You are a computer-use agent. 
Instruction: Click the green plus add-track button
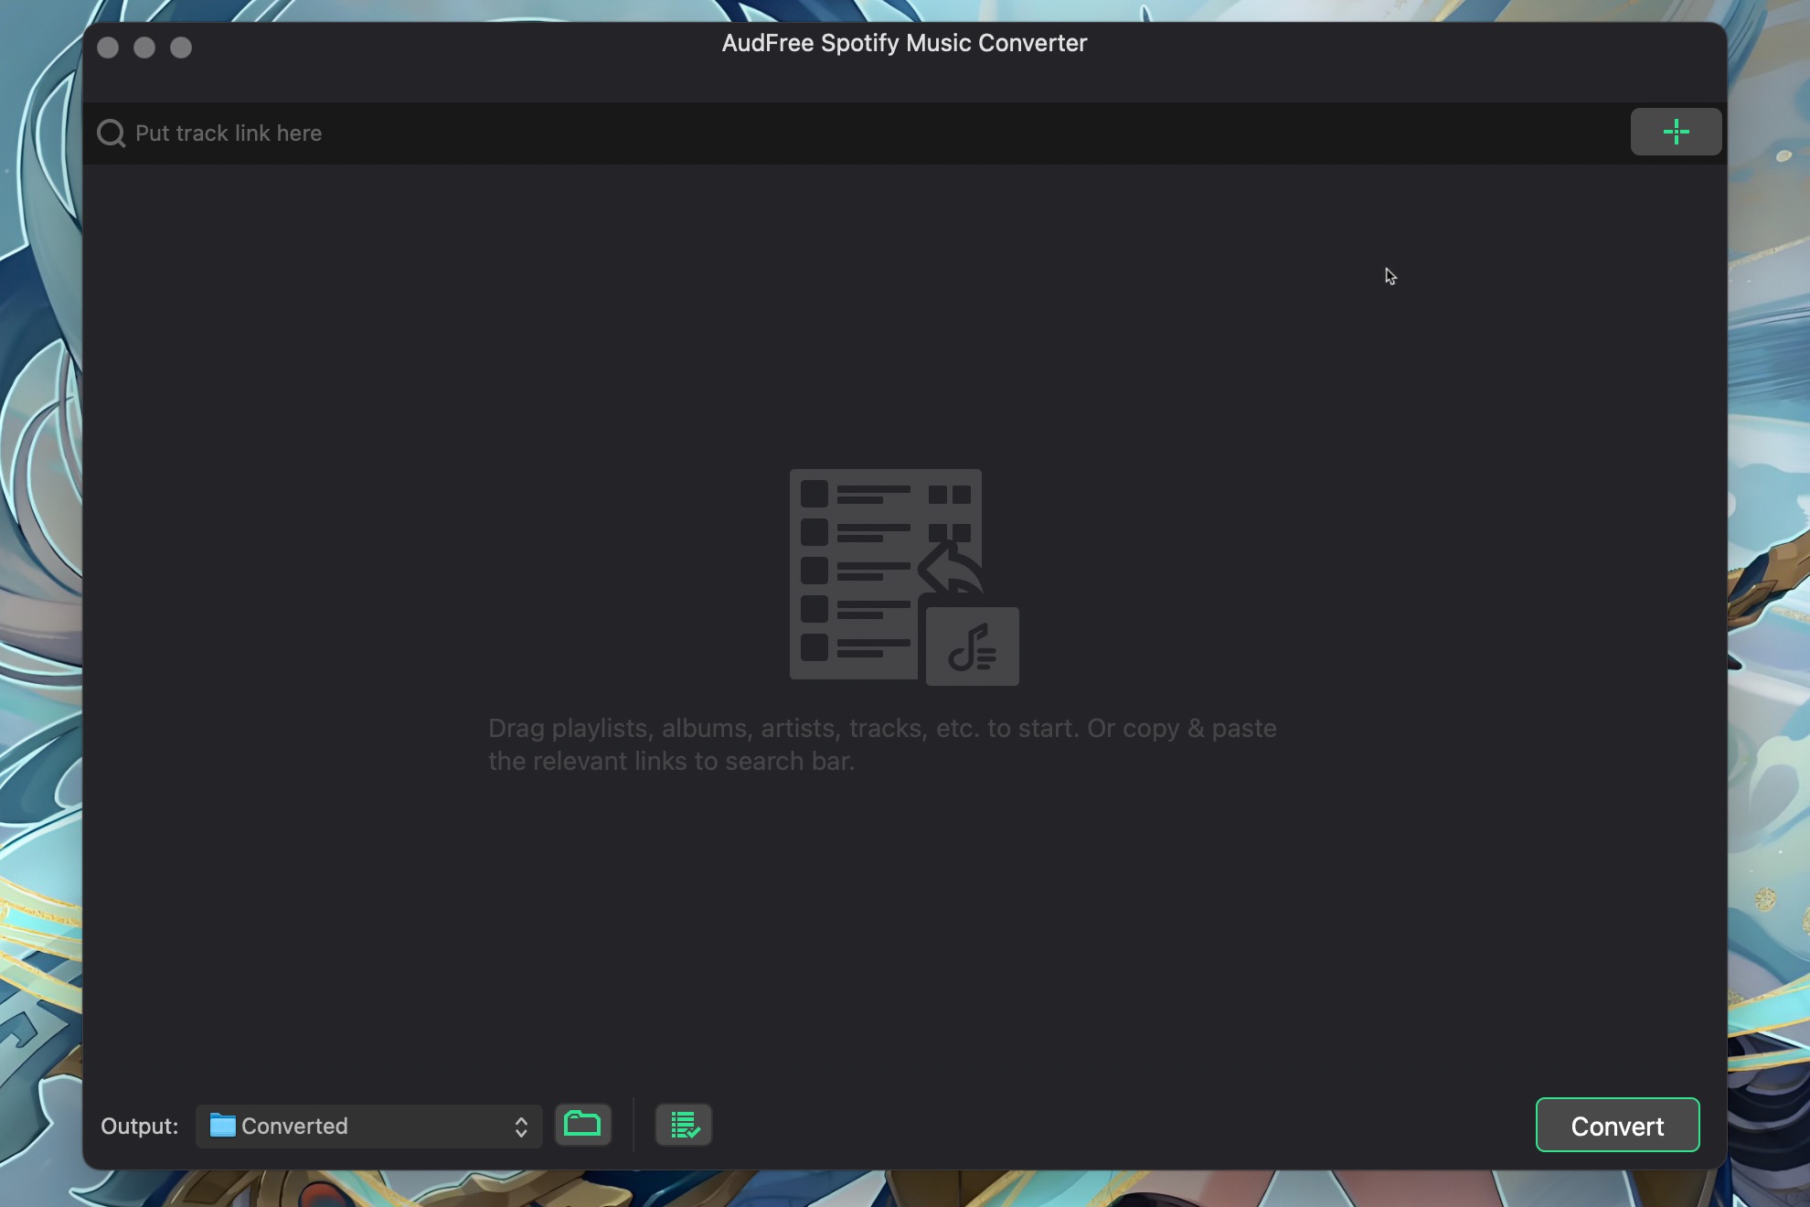[1676, 132]
